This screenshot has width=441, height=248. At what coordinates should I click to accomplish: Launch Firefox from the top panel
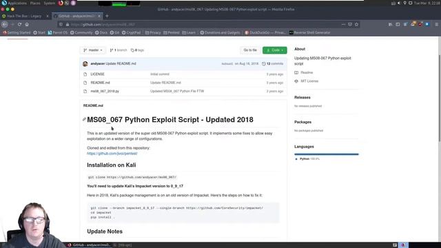61,3
